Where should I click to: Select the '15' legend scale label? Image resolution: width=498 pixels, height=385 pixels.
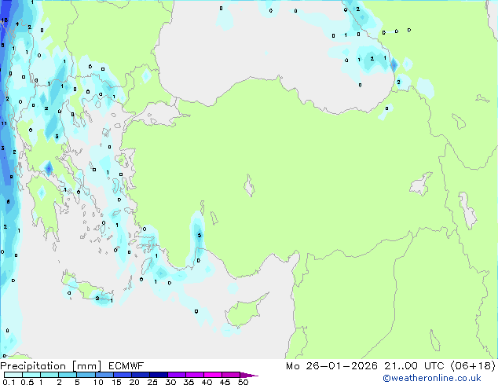click(116, 382)
